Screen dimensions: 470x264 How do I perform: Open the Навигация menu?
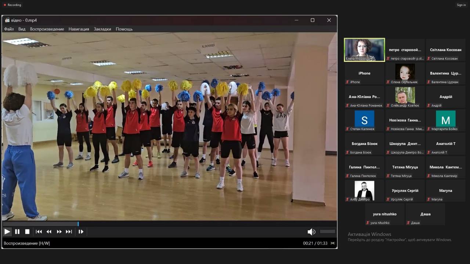79,29
